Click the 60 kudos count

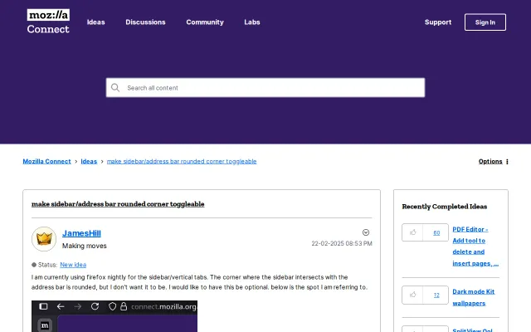click(436, 232)
